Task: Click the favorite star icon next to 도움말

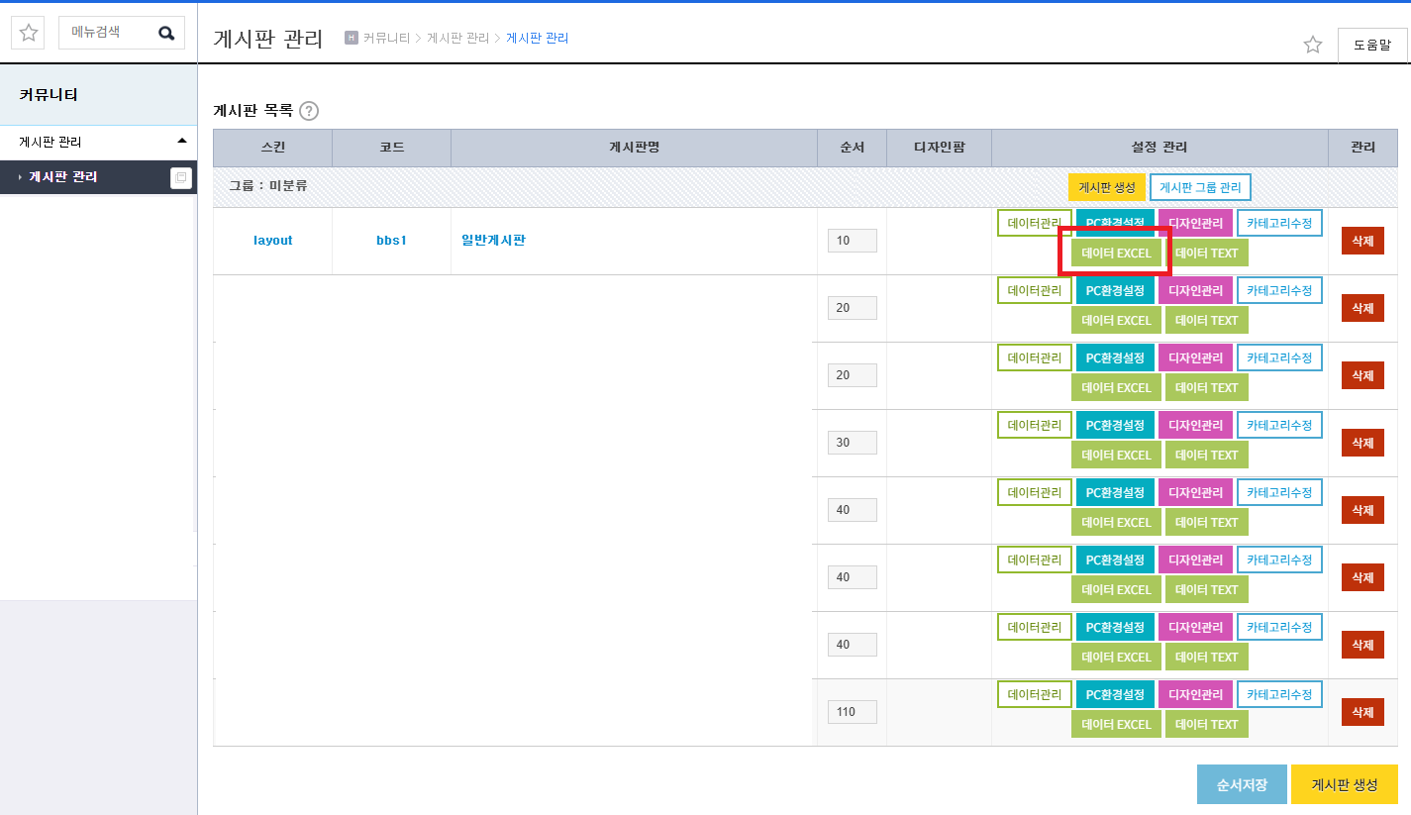Action: pos(1313,45)
